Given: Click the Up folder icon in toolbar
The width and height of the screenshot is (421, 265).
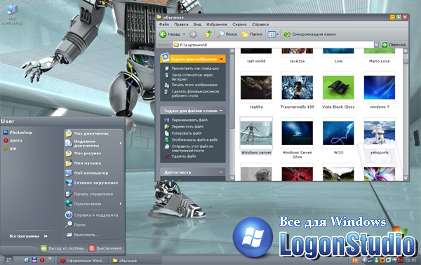Looking at the screenshot, I should coord(208,34).
